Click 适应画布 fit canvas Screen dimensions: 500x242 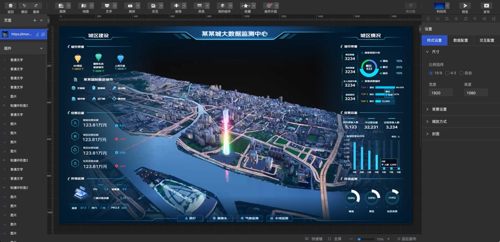coord(407,239)
